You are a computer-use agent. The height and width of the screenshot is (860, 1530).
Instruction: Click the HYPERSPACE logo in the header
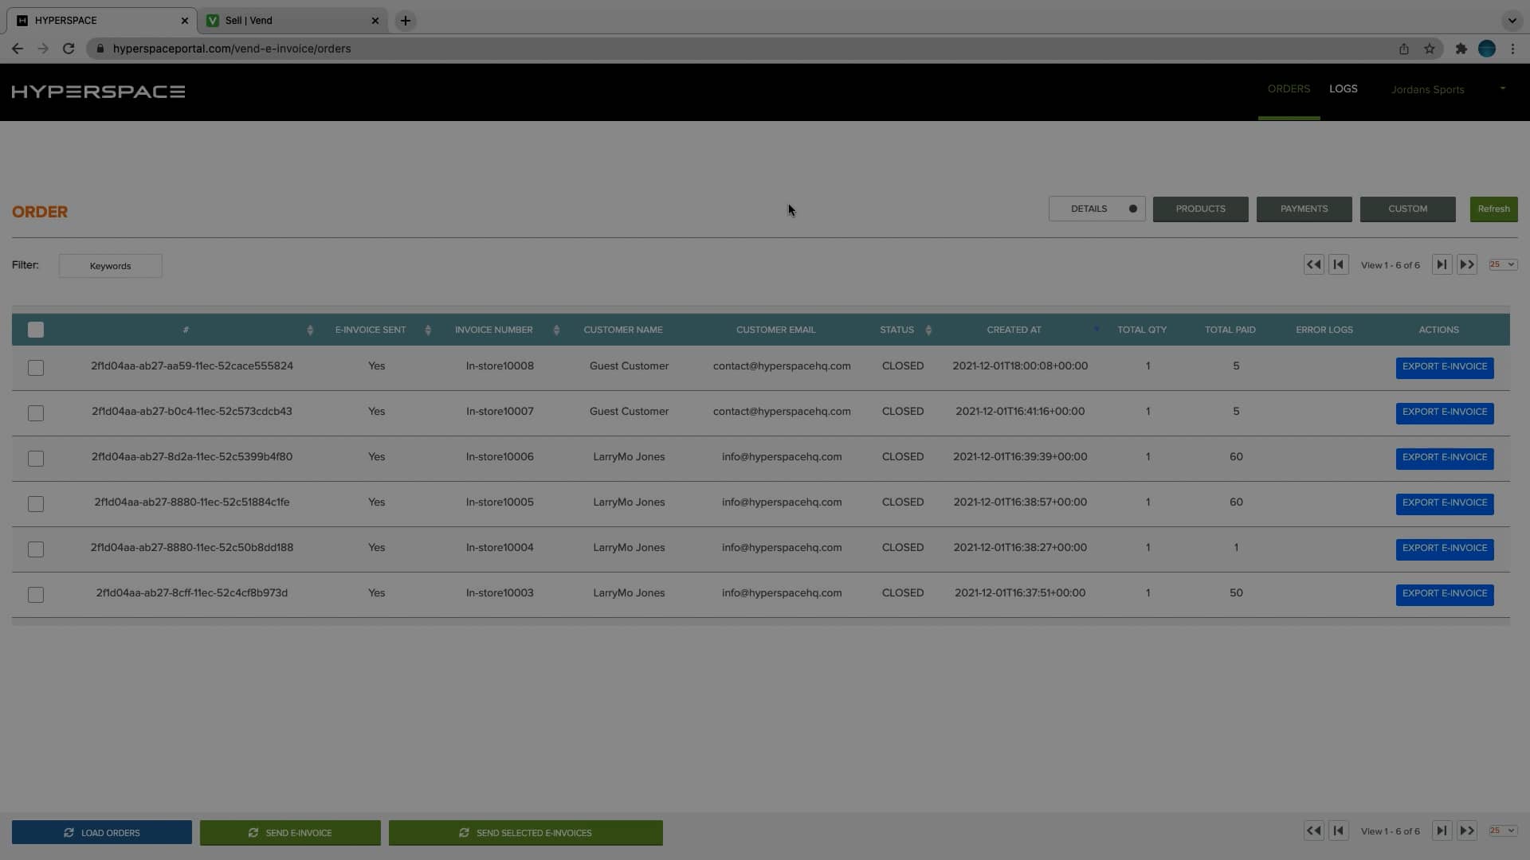tap(97, 91)
